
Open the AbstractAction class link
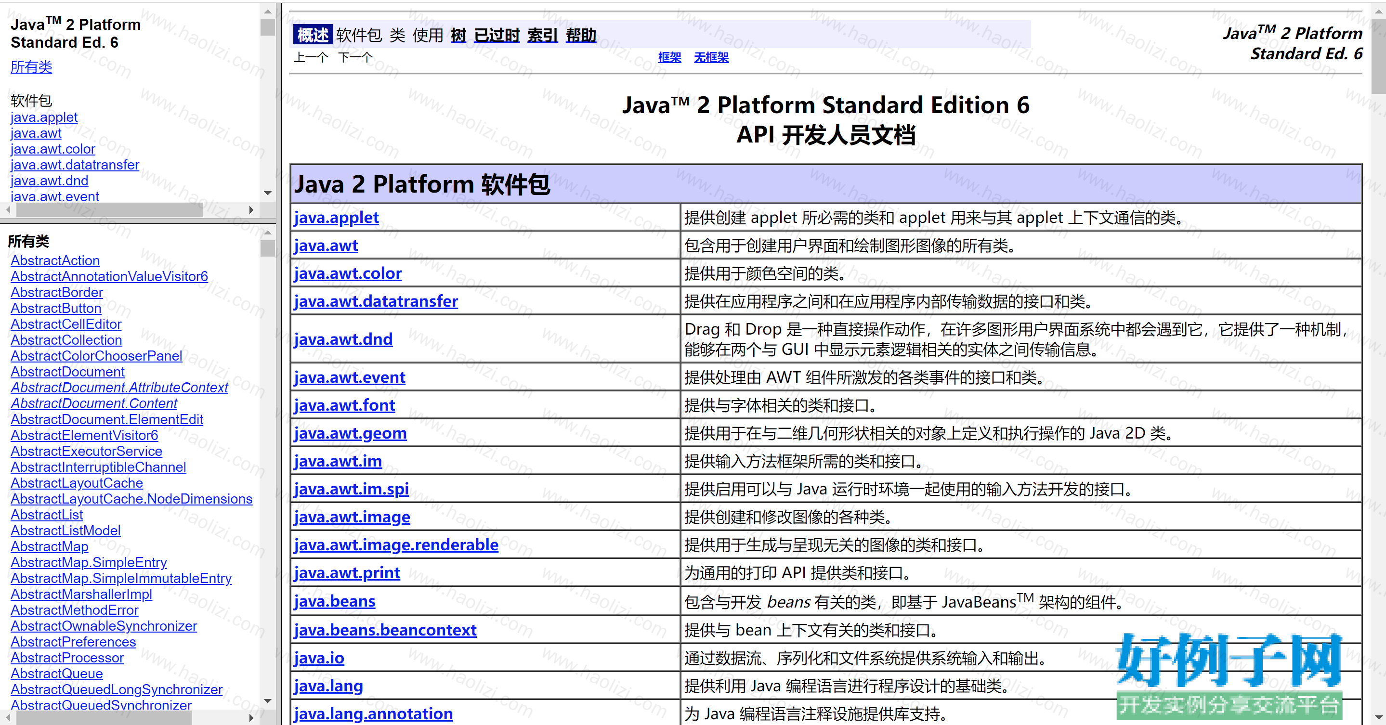click(x=55, y=261)
